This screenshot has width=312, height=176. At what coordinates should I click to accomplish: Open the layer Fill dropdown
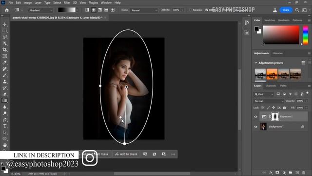tap(307, 108)
